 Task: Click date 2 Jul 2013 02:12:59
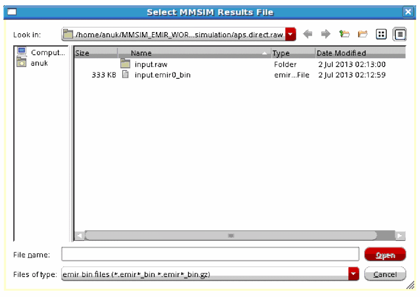tap(352, 75)
